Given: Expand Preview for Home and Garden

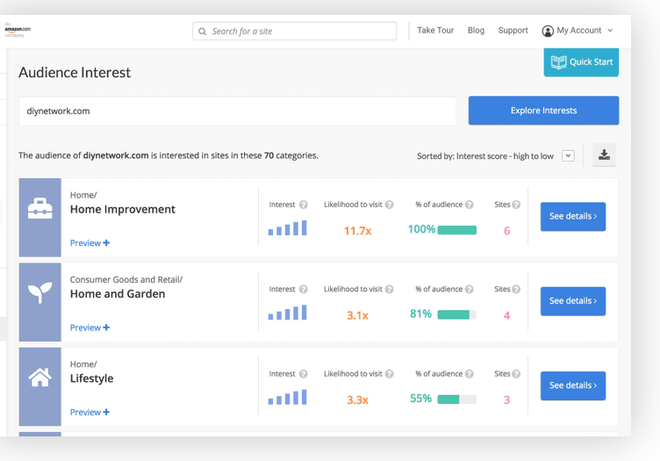Looking at the screenshot, I should (90, 328).
